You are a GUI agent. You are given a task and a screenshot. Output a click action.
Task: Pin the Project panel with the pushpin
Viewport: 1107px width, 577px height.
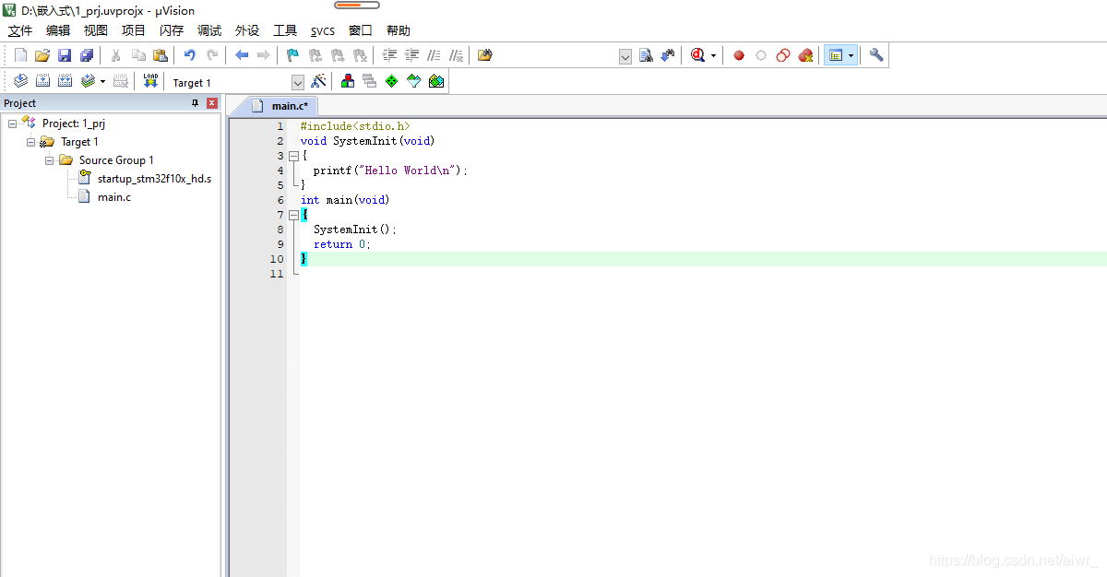click(196, 103)
